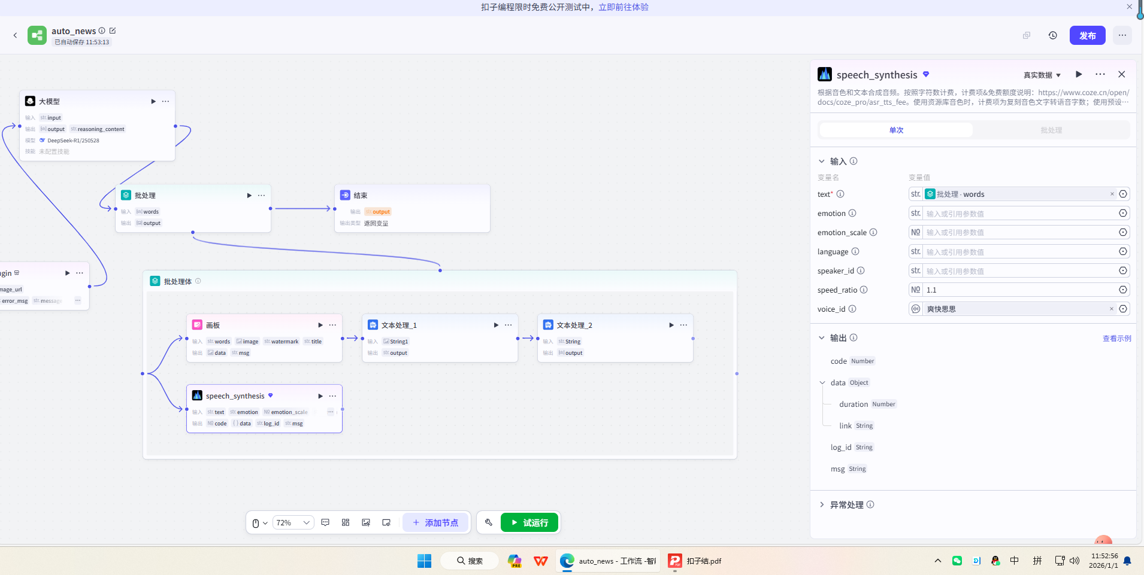
Task: Edit the auto_news workflow name
Action: pos(113,31)
